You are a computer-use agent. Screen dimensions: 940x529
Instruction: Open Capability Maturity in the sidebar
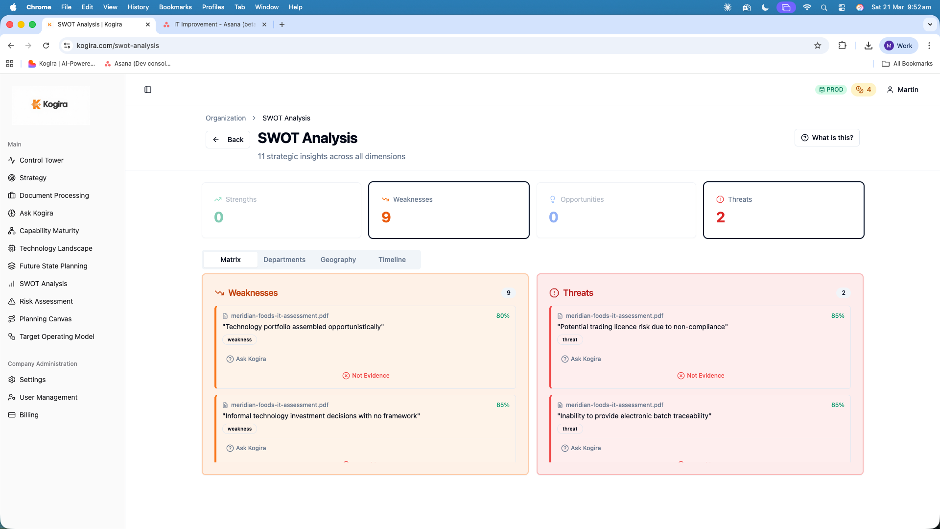[49, 230]
